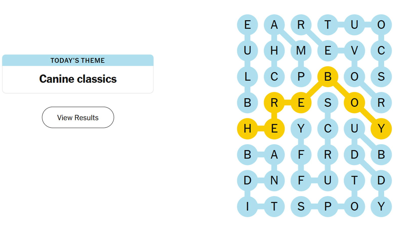The image size is (405, 228).
Task: Click the View Results button
Action: (x=78, y=118)
